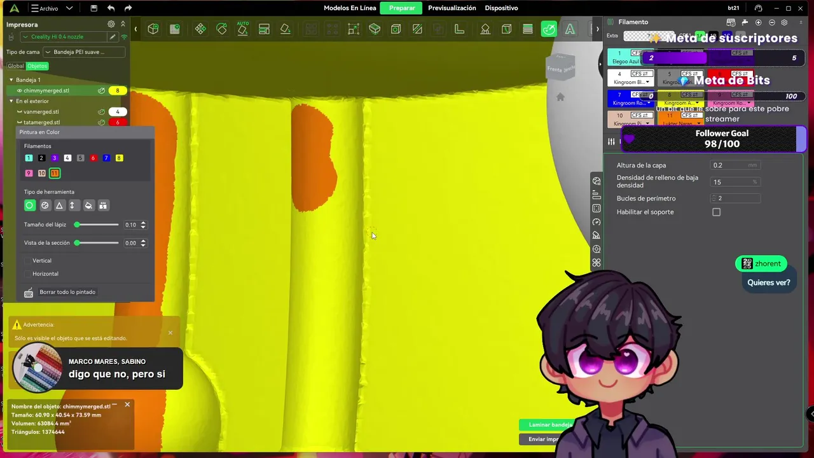The width and height of the screenshot is (814, 458).
Task: Open the Filamento settings gear
Action: [x=784, y=22]
